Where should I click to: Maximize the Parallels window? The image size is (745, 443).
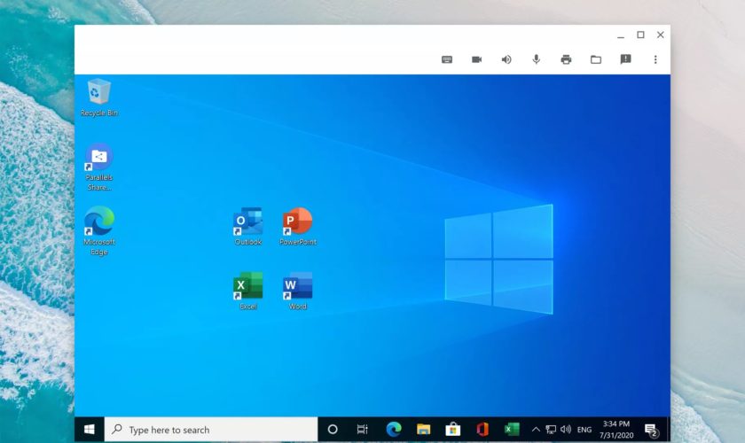coord(640,35)
